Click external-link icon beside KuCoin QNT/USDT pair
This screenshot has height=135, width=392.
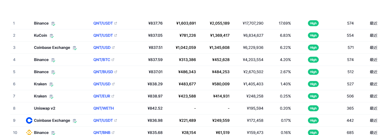tap(116, 35)
